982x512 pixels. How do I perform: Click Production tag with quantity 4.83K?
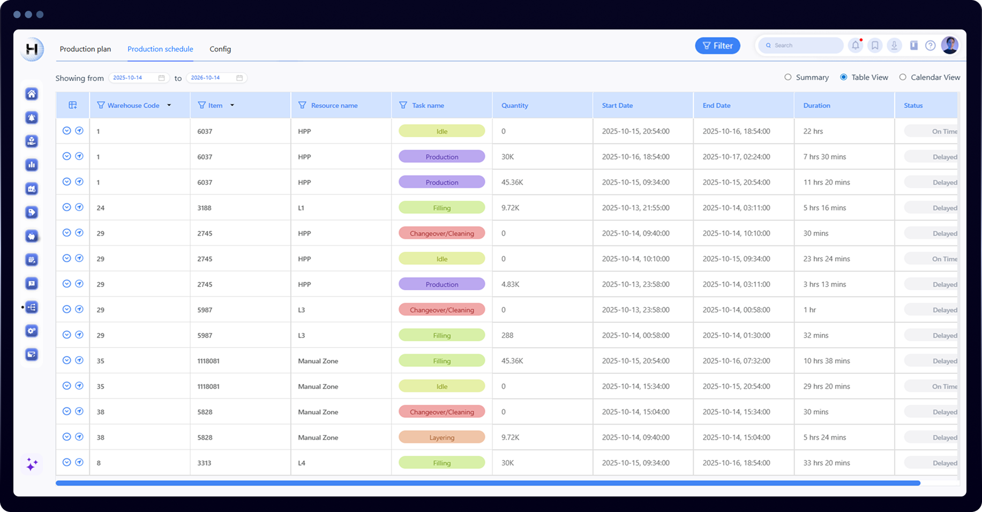(442, 284)
